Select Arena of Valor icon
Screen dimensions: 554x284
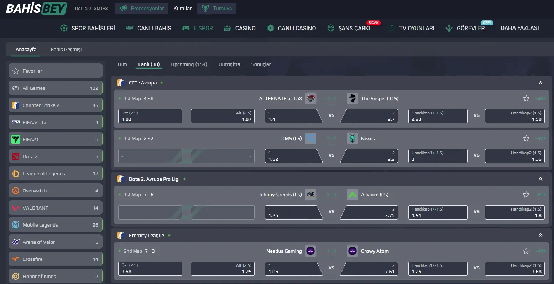16,242
